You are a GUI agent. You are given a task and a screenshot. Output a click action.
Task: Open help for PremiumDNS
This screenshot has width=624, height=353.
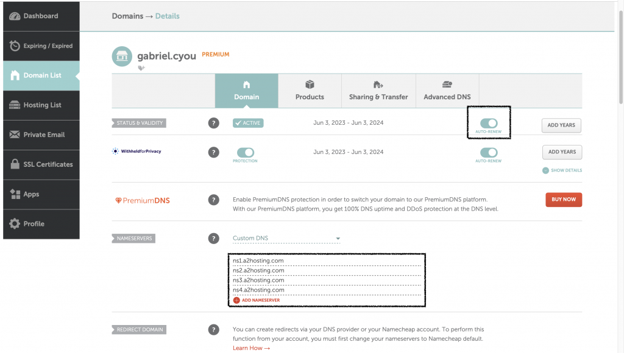click(x=214, y=200)
